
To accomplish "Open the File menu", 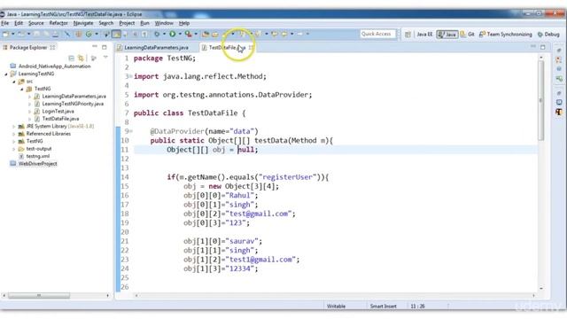I will [x=4, y=23].
